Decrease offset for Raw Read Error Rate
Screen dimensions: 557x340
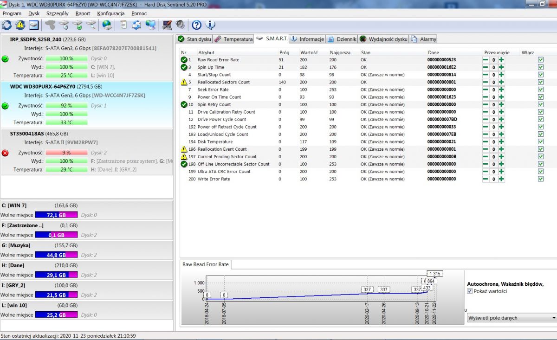(486, 60)
